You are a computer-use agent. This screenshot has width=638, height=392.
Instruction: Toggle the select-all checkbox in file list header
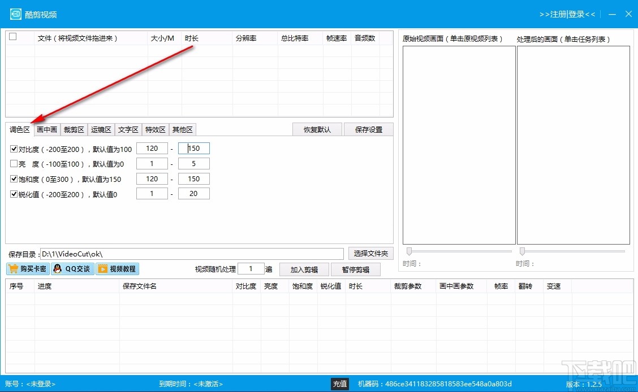coord(13,37)
